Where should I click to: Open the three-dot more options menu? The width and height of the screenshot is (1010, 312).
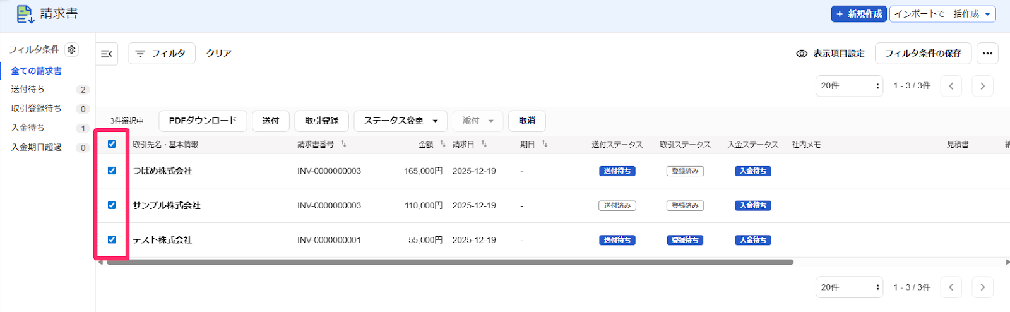pos(987,54)
